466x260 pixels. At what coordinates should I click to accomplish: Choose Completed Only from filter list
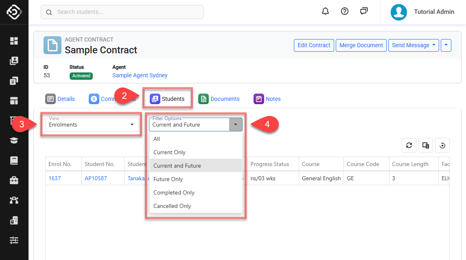pos(174,192)
